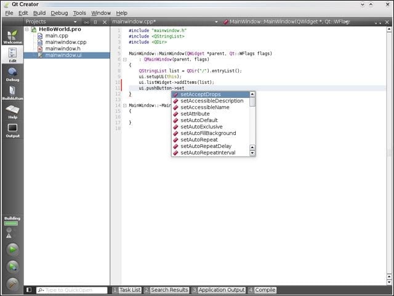Open Help mode

(12, 112)
